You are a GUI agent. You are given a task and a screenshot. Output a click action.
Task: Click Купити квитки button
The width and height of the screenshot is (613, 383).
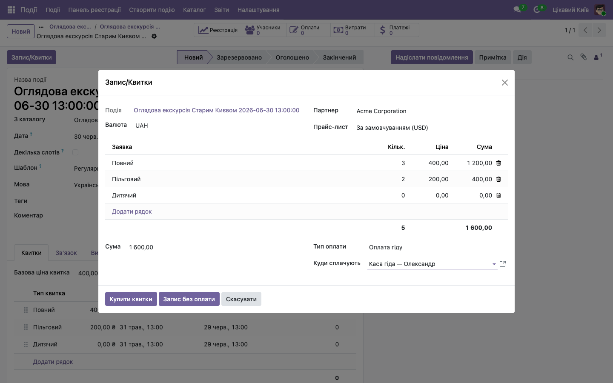click(131, 299)
